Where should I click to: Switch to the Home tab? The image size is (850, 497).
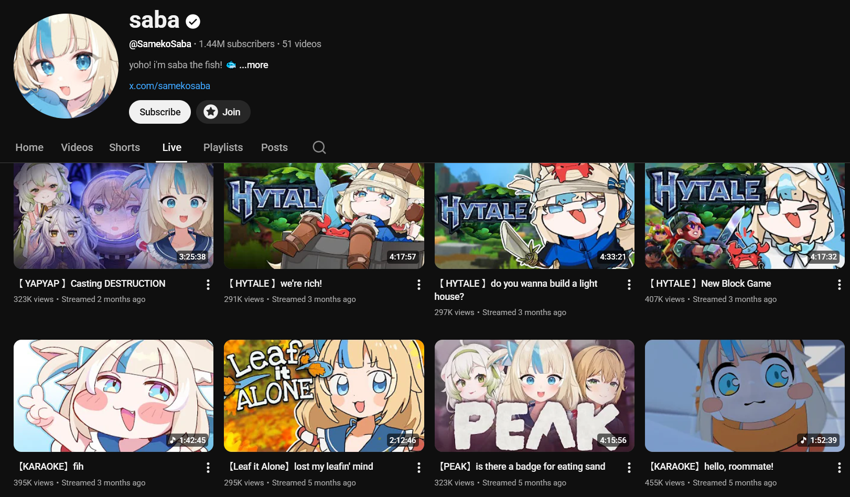[x=29, y=147]
